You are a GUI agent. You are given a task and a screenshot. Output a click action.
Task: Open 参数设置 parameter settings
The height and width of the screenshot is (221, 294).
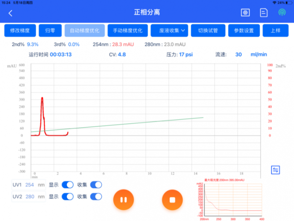coord(244,30)
